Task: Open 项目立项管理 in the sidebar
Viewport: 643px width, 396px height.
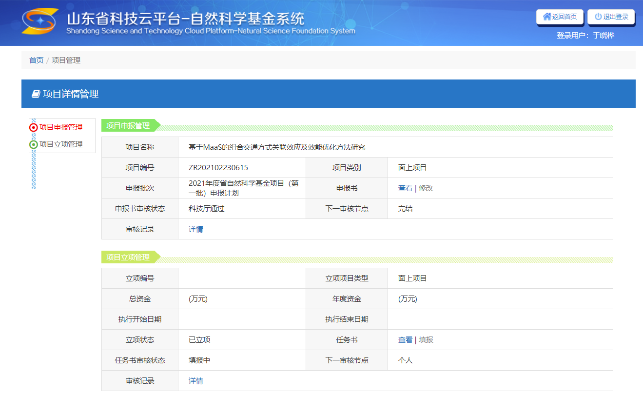Action: [x=61, y=144]
